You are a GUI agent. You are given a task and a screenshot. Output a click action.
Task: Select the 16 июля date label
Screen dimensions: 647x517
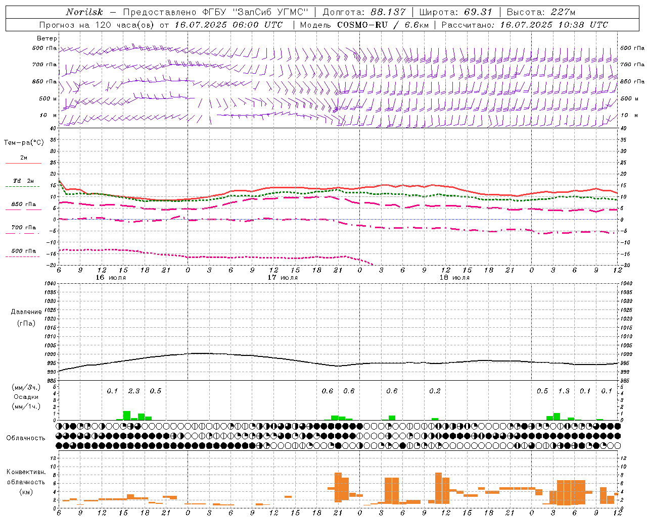pyautogui.click(x=111, y=278)
